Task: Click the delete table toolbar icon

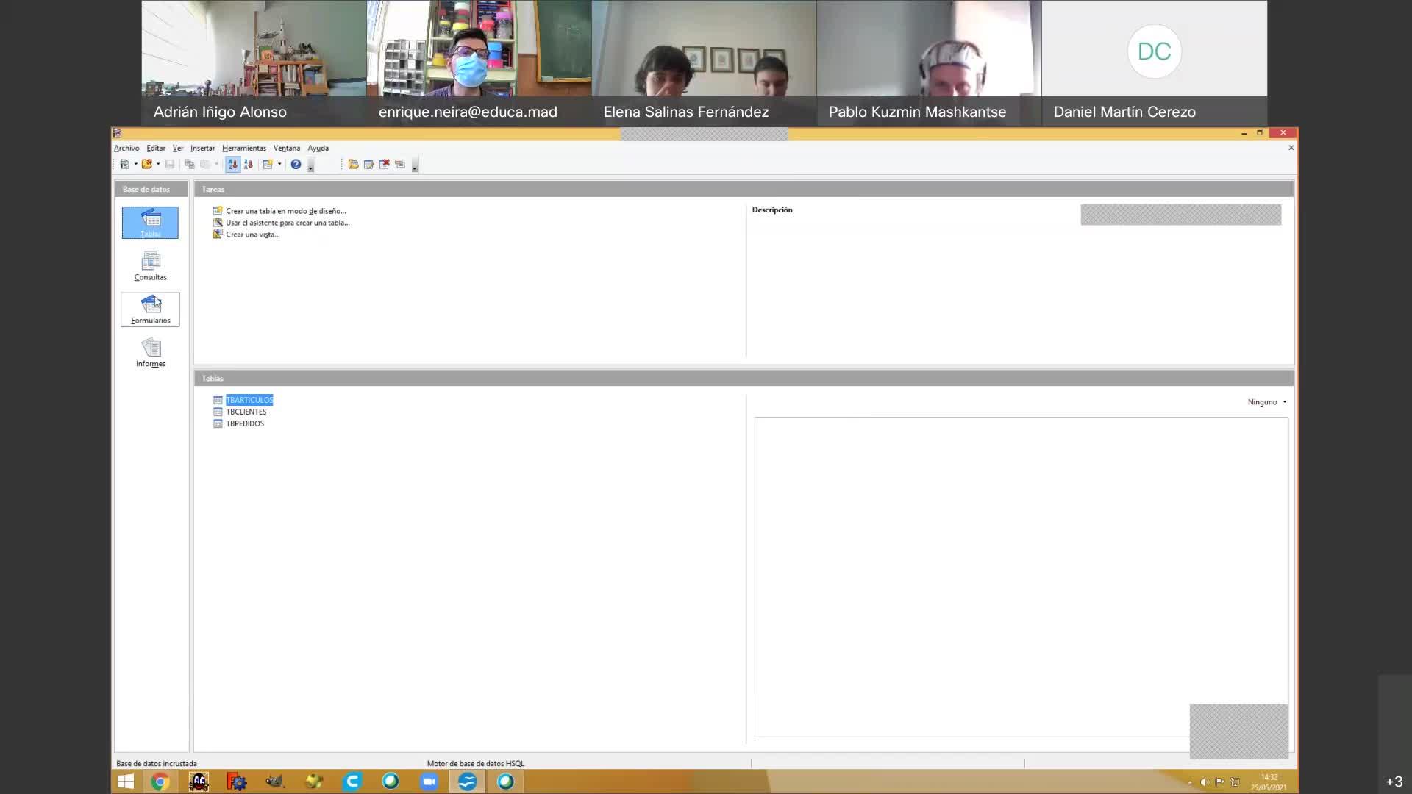Action: click(384, 165)
